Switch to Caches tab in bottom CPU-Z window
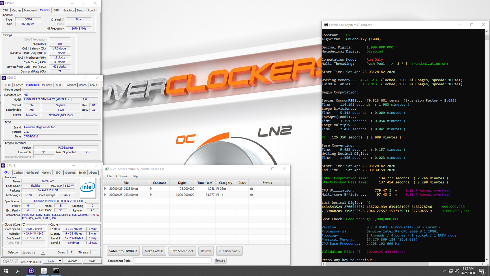The width and height of the screenshot is (490, 276). [18, 172]
